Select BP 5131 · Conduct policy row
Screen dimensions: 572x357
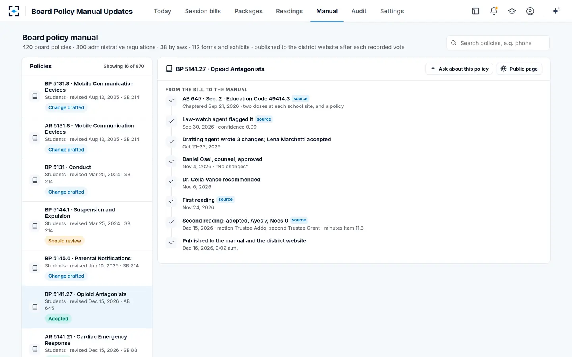point(87,180)
